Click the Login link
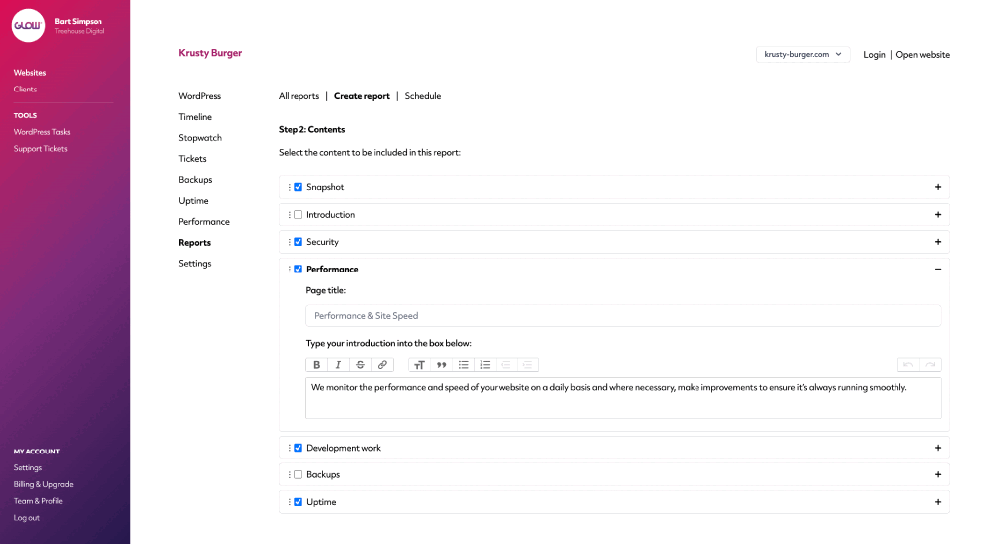 (874, 55)
